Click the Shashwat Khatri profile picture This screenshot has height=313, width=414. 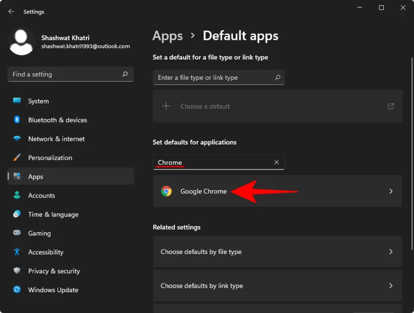[21, 41]
